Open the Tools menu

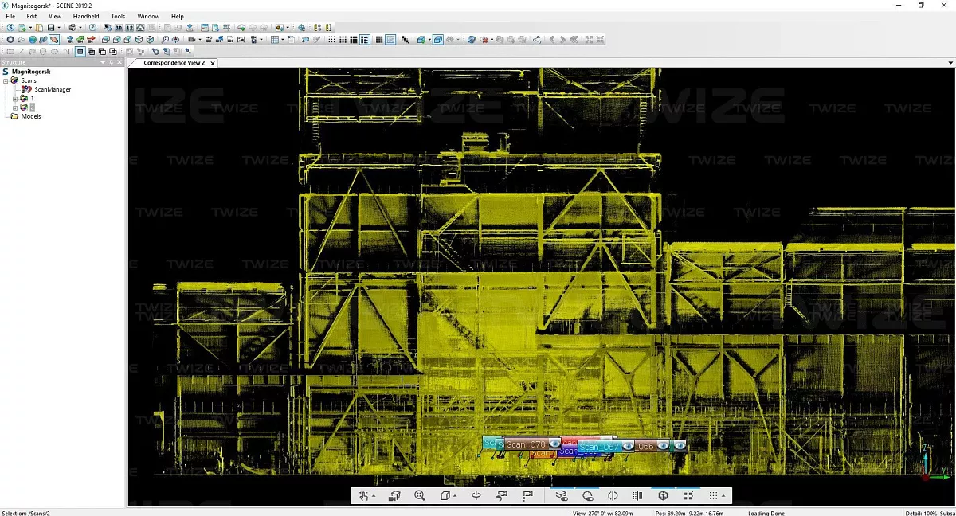point(118,16)
